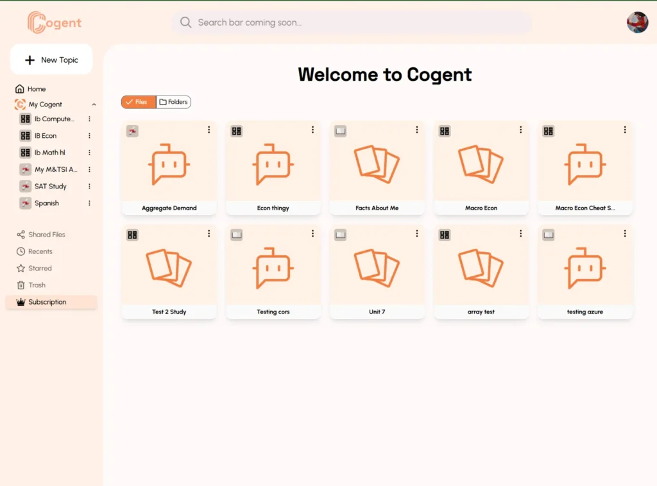Open three-dot menu beside SAT Study folder
This screenshot has width=657, height=486.
point(89,187)
